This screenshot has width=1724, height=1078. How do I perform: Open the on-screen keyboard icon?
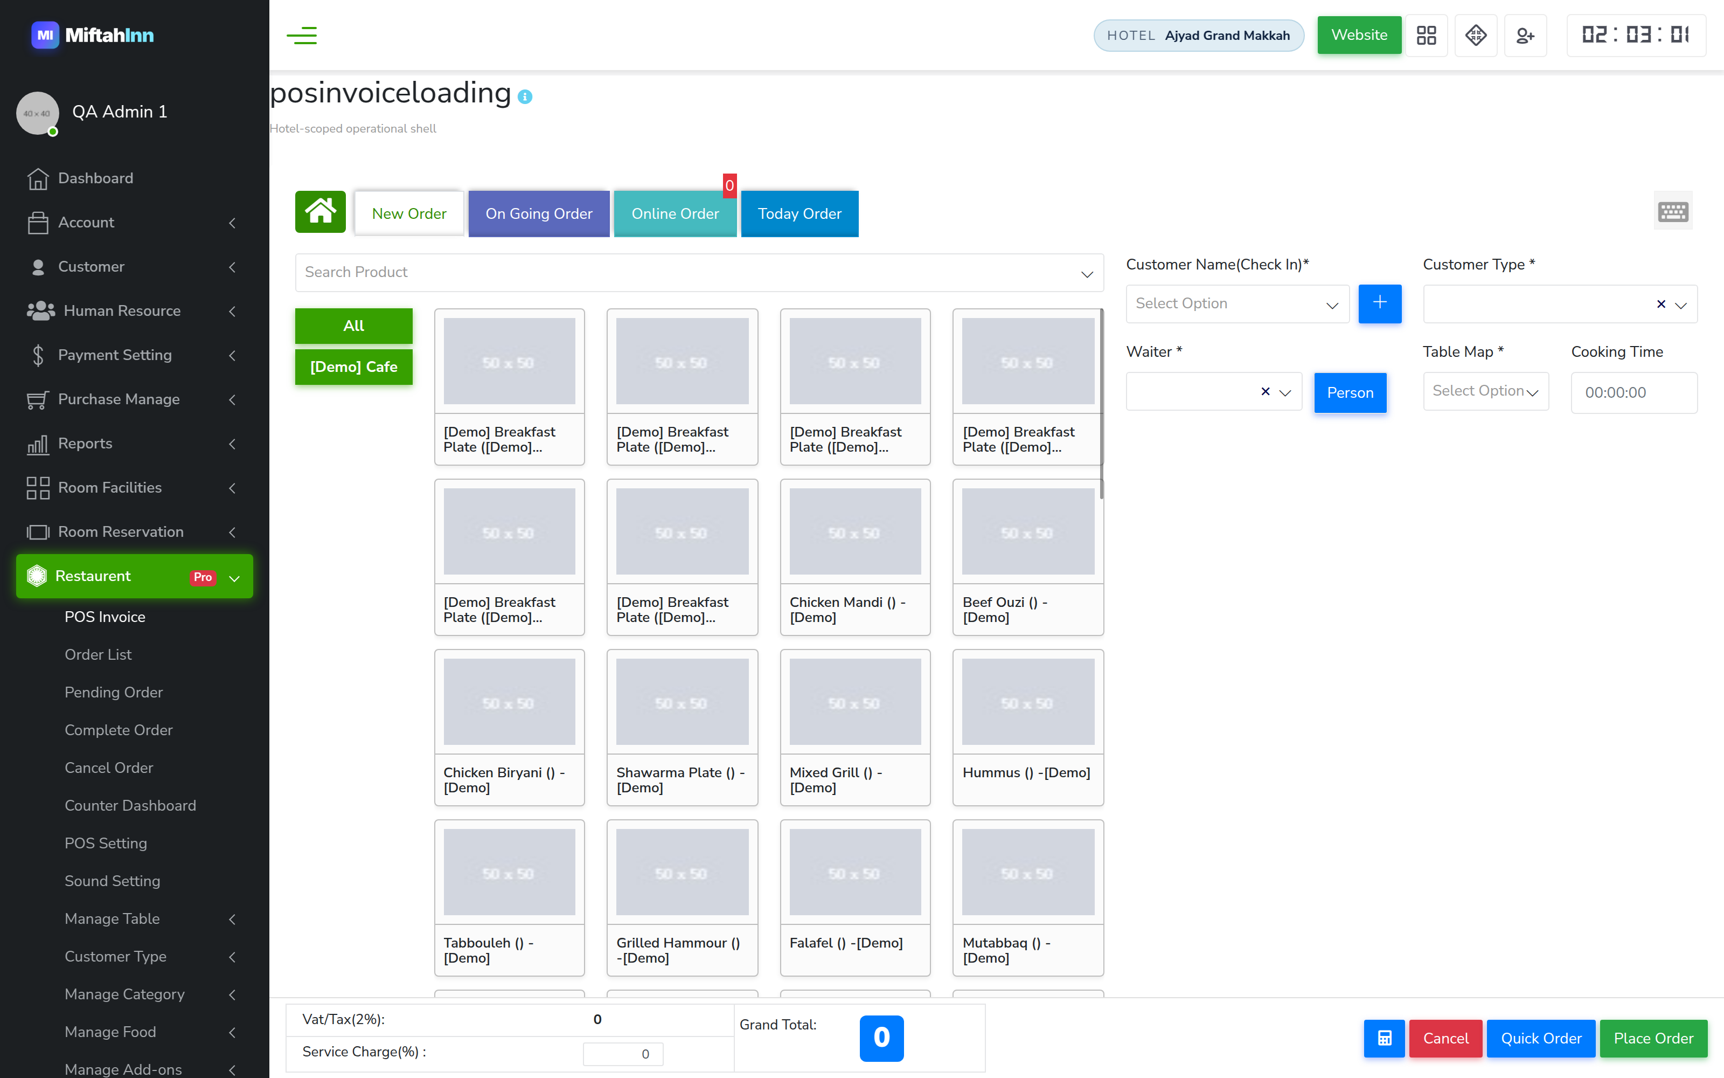1673,211
